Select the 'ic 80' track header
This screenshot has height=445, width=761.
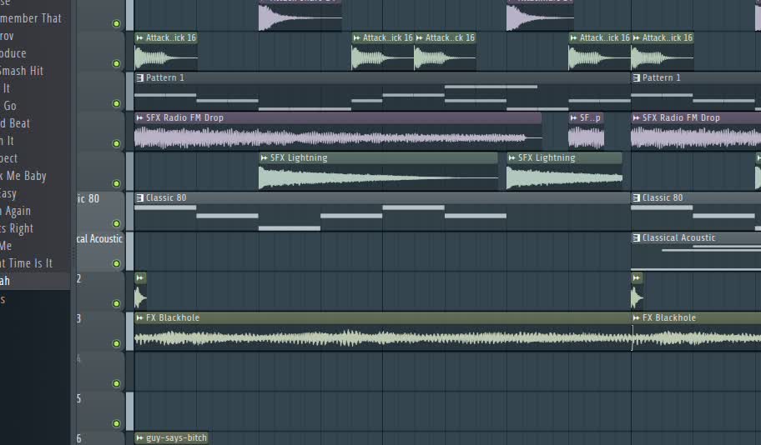100,212
